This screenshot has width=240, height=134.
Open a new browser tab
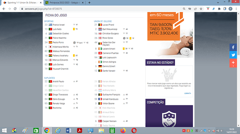[x=89, y=2]
